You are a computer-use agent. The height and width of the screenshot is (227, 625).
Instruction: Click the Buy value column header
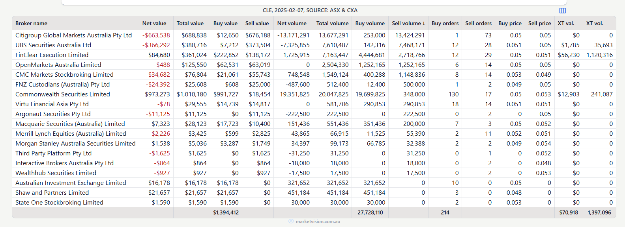coord(226,23)
